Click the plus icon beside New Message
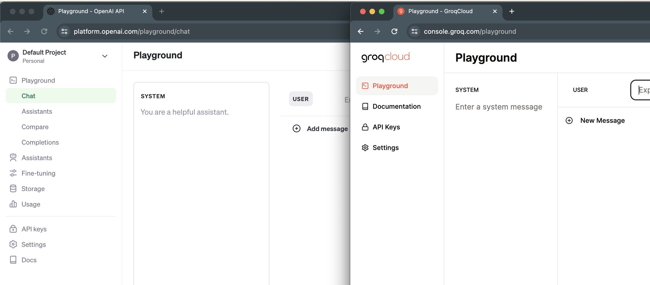This screenshot has height=285, width=650. click(569, 121)
